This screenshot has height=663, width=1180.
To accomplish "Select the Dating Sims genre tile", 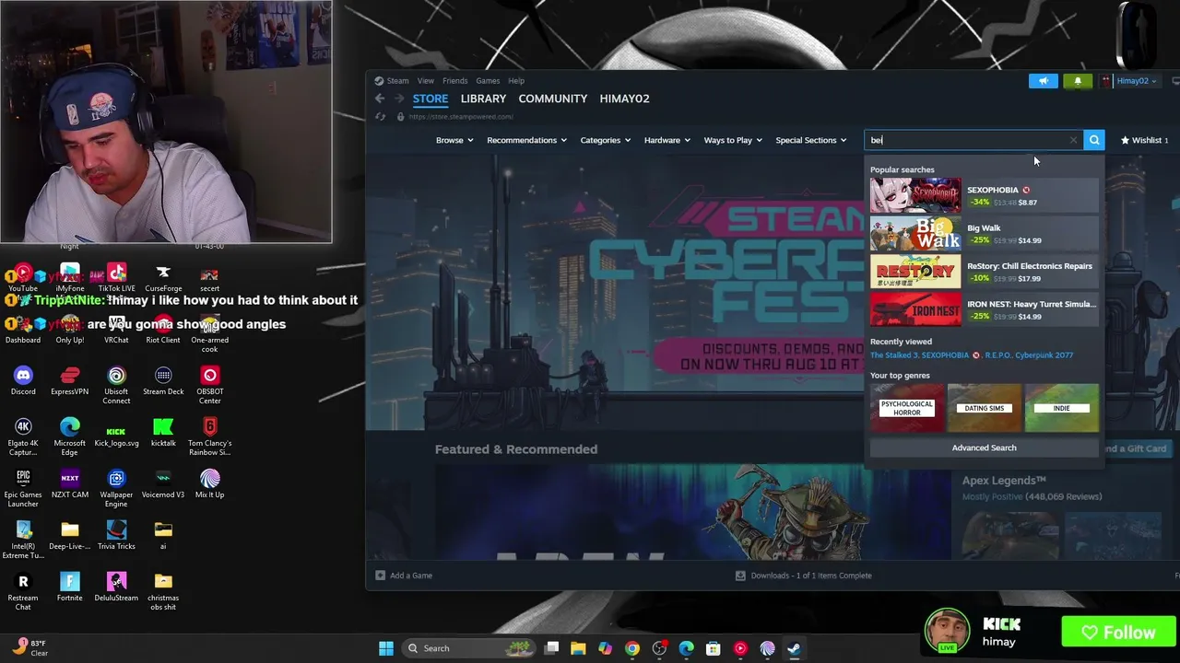I will coord(985,408).
